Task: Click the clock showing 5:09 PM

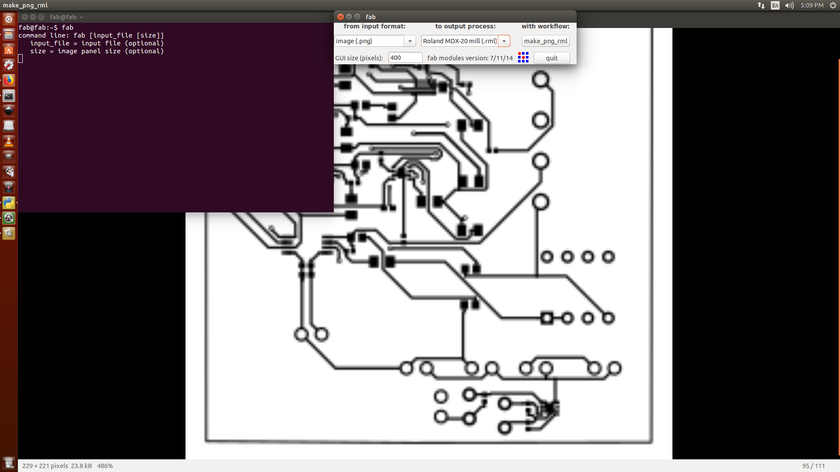Action: pos(812,5)
